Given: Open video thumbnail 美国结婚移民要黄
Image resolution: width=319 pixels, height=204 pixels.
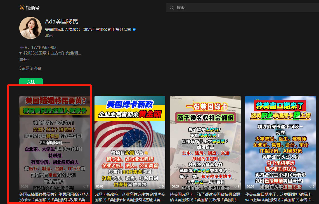Looking at the screenshot, I should (55, 143).
